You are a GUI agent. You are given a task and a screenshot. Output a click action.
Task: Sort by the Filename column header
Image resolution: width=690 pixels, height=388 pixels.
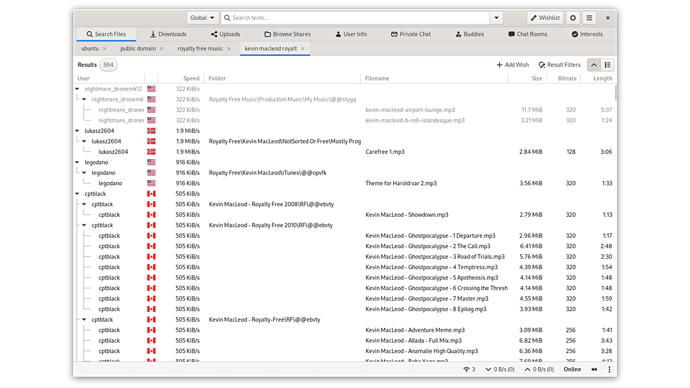click(434, 78)
